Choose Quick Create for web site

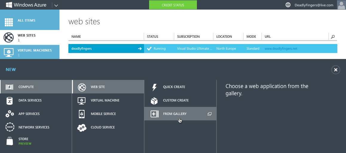180,87
